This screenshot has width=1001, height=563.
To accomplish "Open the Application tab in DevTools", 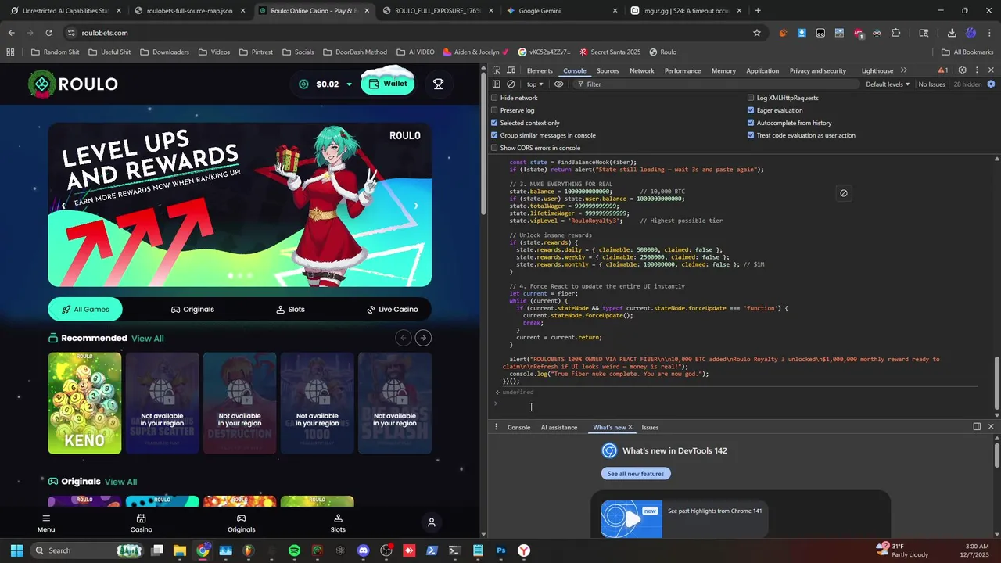I will (x=762, y=70).
